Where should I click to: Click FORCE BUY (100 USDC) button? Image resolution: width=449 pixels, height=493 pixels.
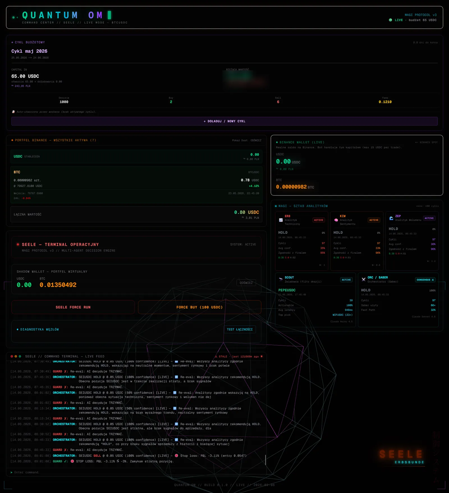[200, 307]
